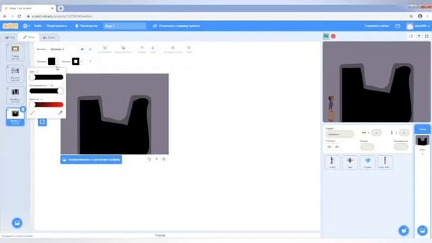The width and height of the screenshot is (432, 243).
Task: Select the Bat sprite thumbnail
Action: (350, 162)
